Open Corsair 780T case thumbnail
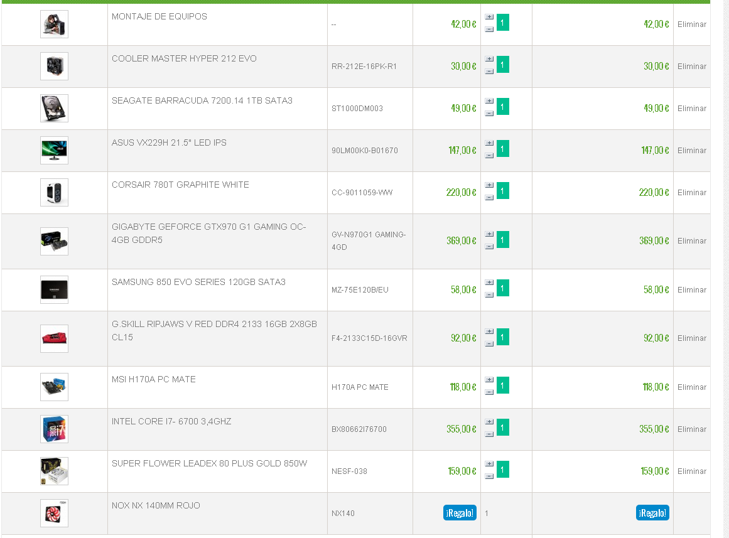Screen dimensions: 729x538 coord(55,193)
